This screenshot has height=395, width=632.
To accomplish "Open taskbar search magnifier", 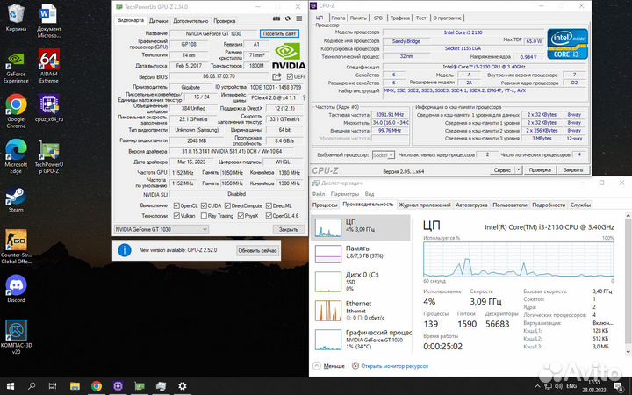I will coord(32,386).
